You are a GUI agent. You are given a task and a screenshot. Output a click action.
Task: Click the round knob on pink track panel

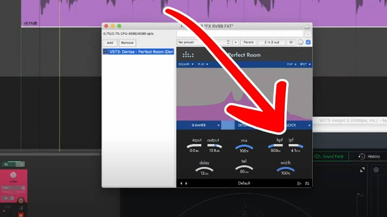click(x=13, y=175)
